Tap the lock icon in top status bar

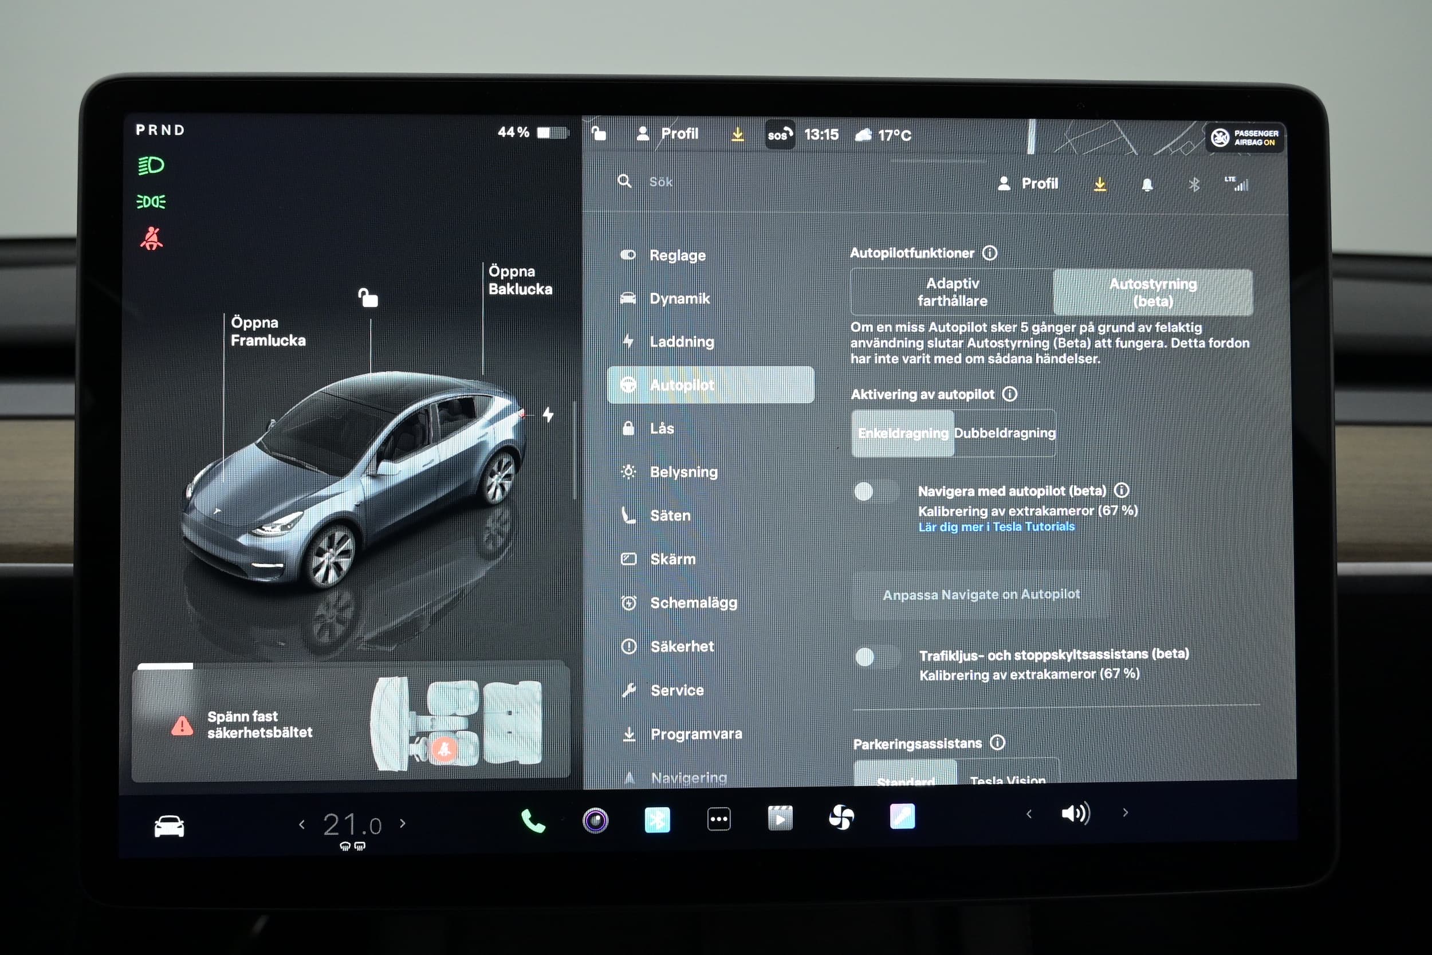coord(599,133)
